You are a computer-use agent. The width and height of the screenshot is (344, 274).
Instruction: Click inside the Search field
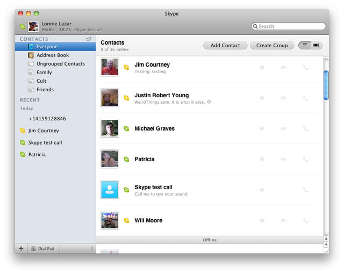(291, 26)
